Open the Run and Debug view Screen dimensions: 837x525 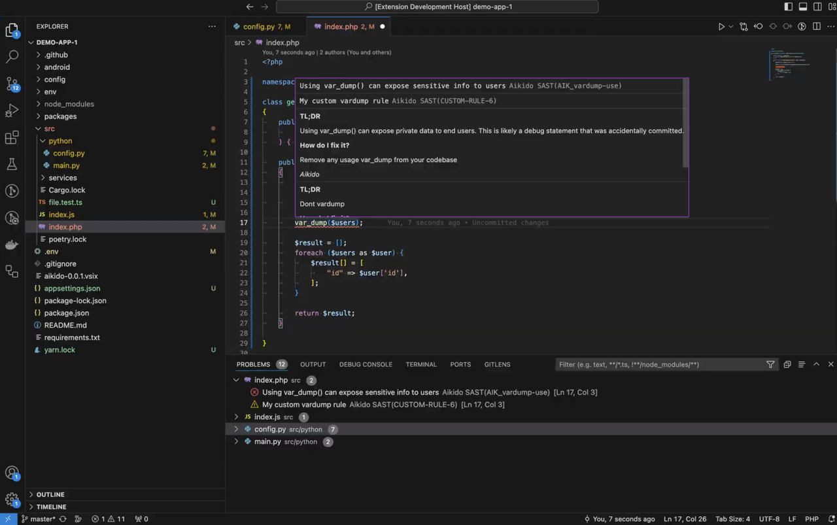pos(12,110)
